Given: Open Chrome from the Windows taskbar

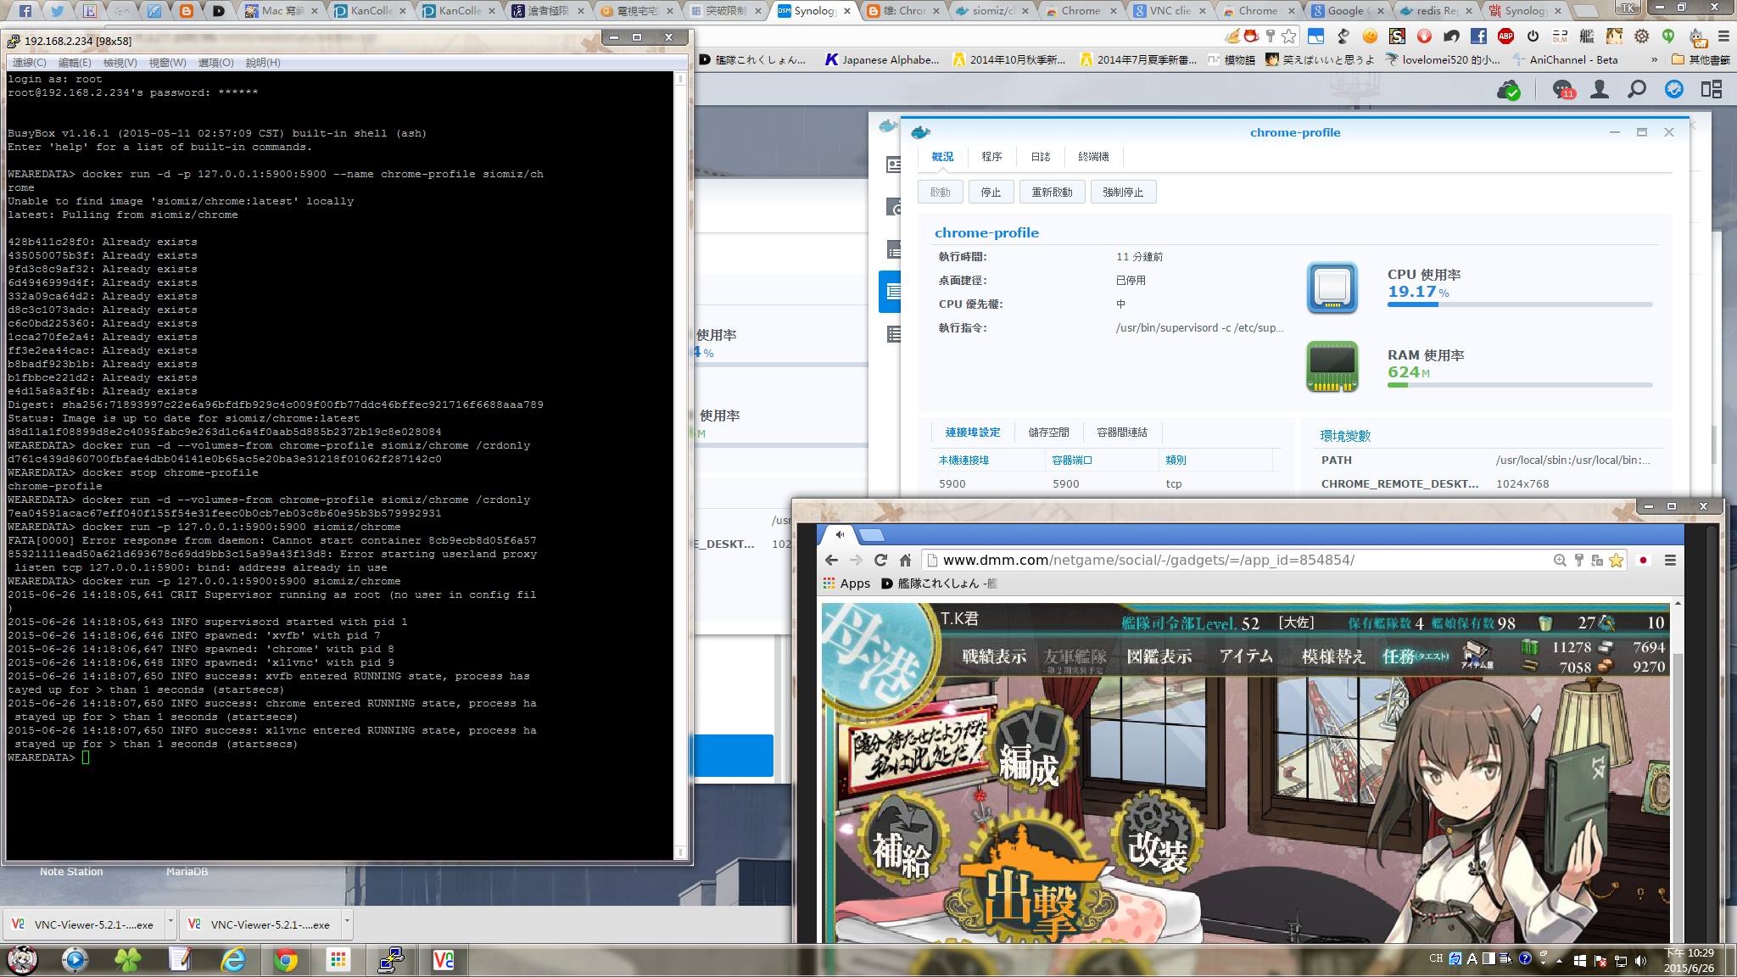Looking at the screenshot, I should pos(286,960).
